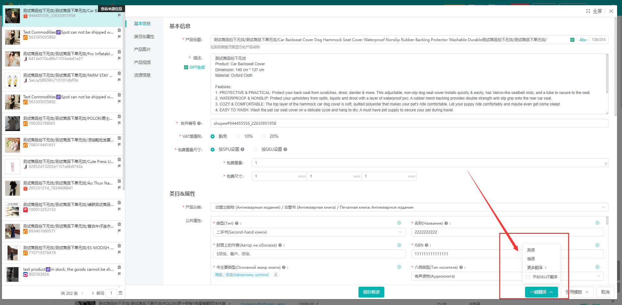This screenshot has width=622, height=305.
Task: Click the plus icon beside 名称(Название)
Action: tap(597, 223)
